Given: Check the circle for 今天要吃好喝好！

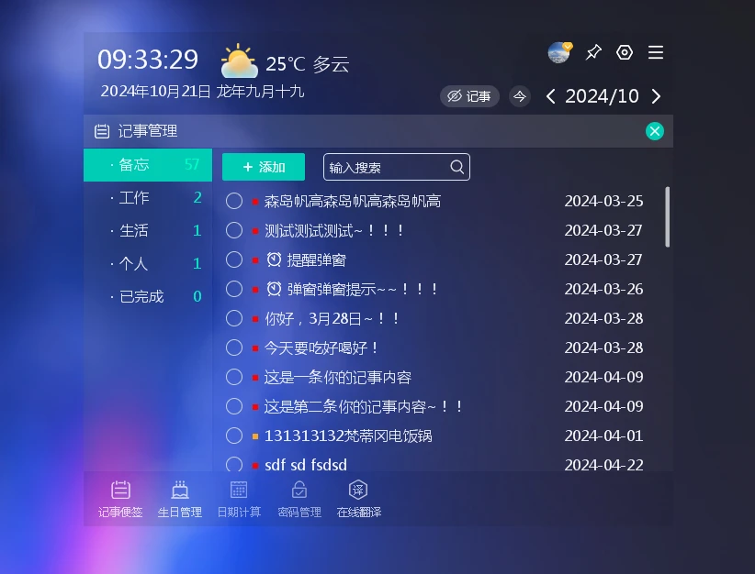Looking at the screenshot, I should click(x=234, y=348).
